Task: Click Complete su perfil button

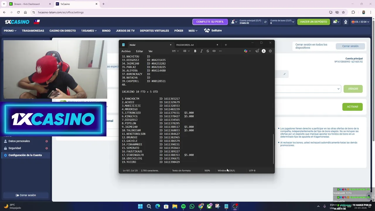Action: tap(210, 22)
